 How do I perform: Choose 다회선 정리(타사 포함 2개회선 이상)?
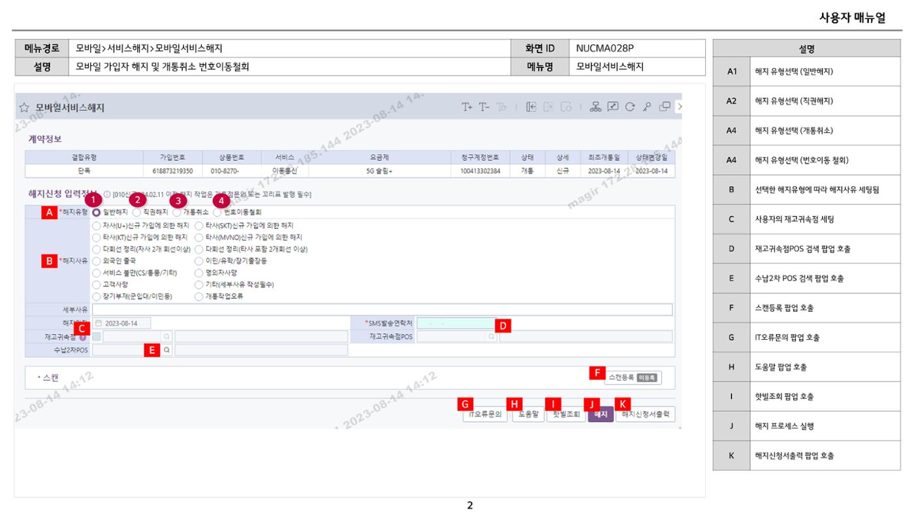click(199, 249)
